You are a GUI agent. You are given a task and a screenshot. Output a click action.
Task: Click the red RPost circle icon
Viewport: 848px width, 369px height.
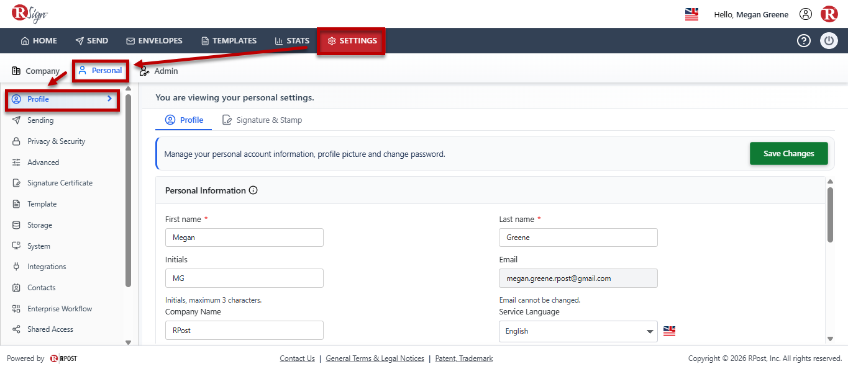click(x=829, y=14)
